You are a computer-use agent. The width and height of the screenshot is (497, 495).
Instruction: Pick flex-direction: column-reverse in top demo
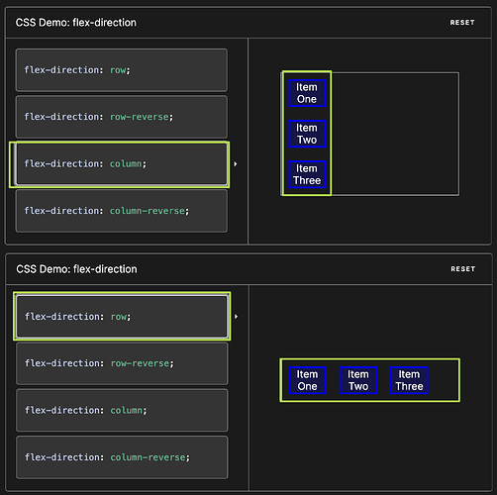pos(122,211)
